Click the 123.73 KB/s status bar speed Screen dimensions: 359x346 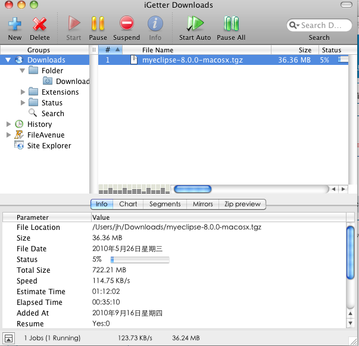[135, 338]
